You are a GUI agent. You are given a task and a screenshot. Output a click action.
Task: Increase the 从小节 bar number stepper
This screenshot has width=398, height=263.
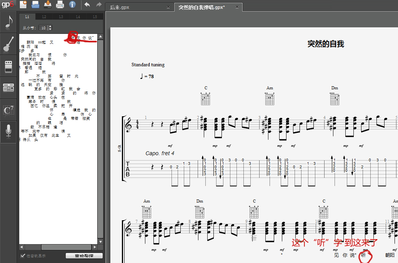[x=50, y=26]
